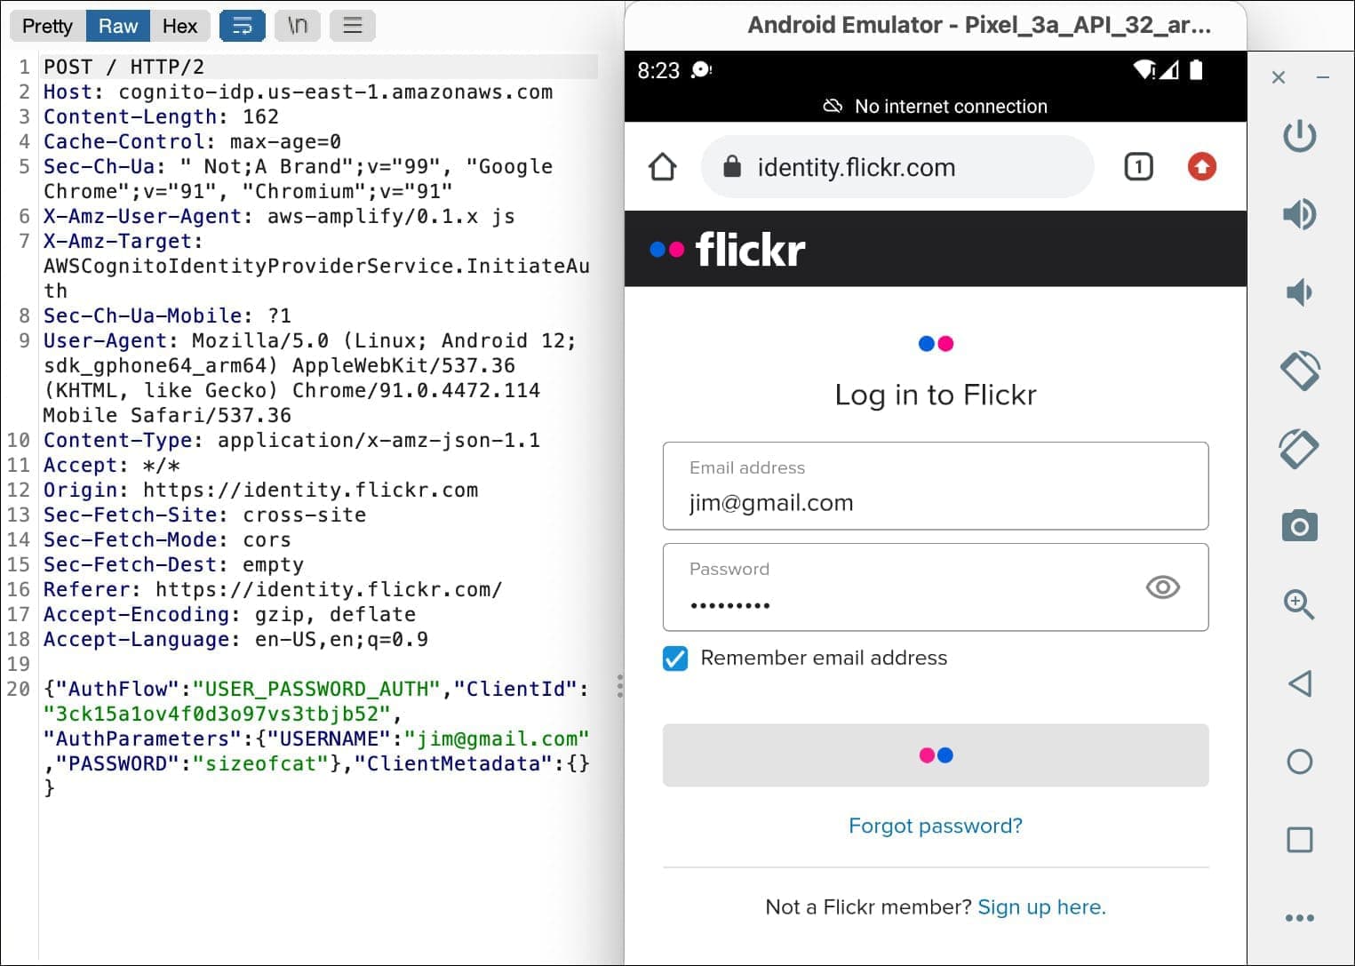Rotate the emulator left using rotate icon
The image size is (1355, 966).
tap(1299, 371)
